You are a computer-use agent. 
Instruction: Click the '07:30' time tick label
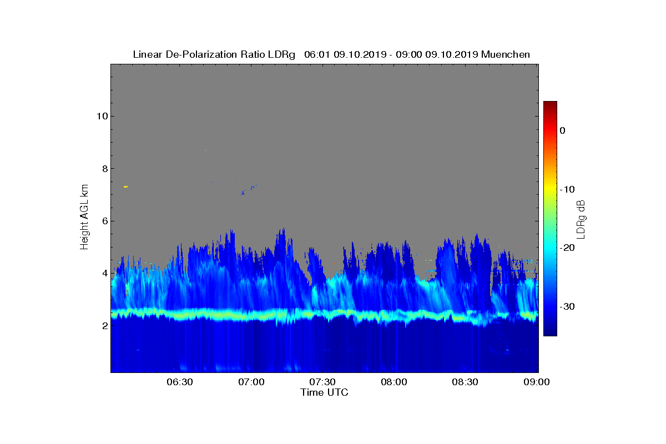[x=322, y=382]
